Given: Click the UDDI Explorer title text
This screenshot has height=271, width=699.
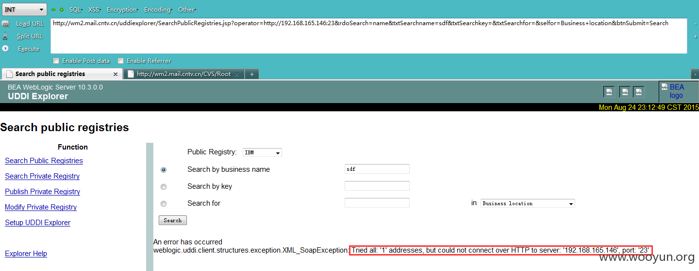Looking at the screenshot, I should [x=38, y=96].
